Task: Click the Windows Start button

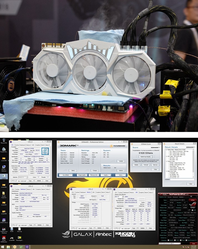Action: pos(3,247)
